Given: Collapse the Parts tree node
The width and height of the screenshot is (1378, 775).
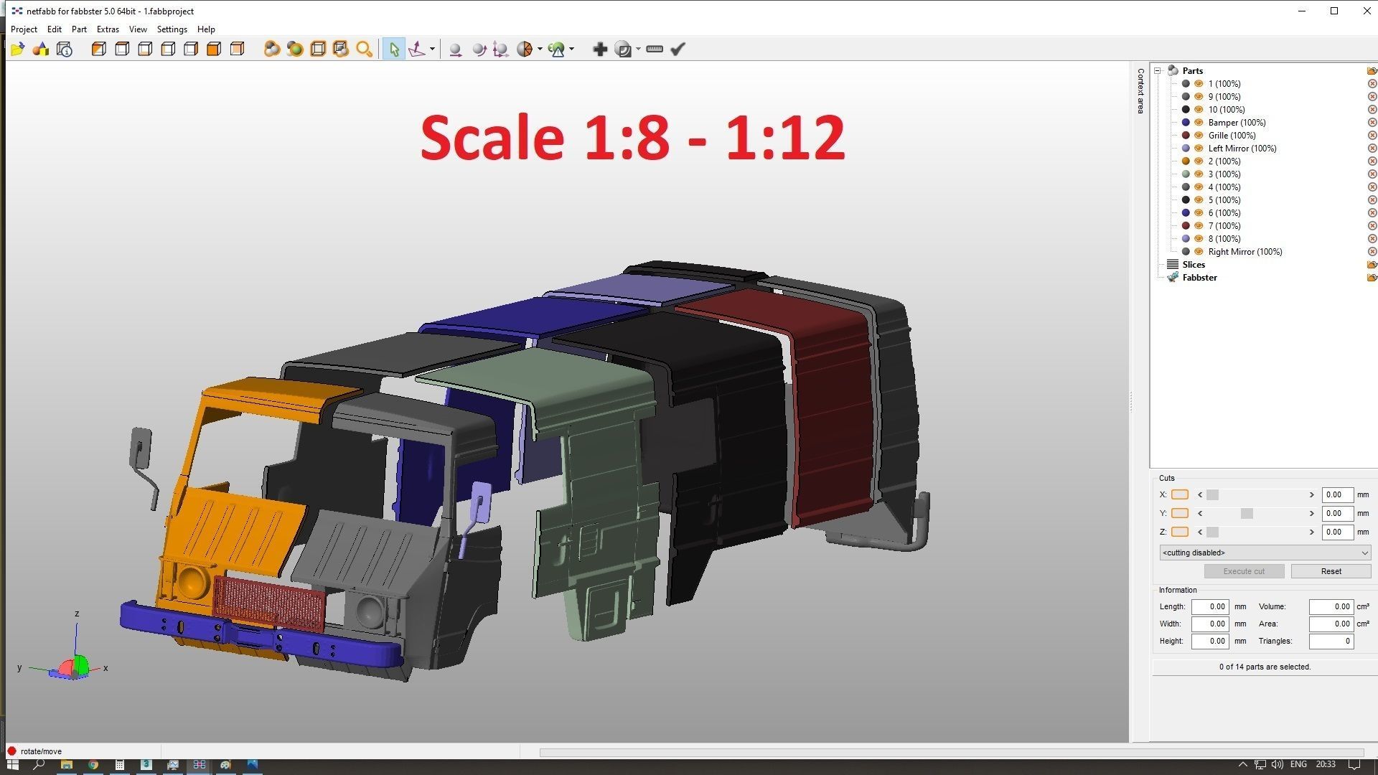Looking at the screenshot, I should pos(1158,70).
